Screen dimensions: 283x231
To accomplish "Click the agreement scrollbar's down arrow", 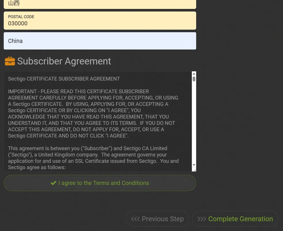I will click(x=194, y=165).
